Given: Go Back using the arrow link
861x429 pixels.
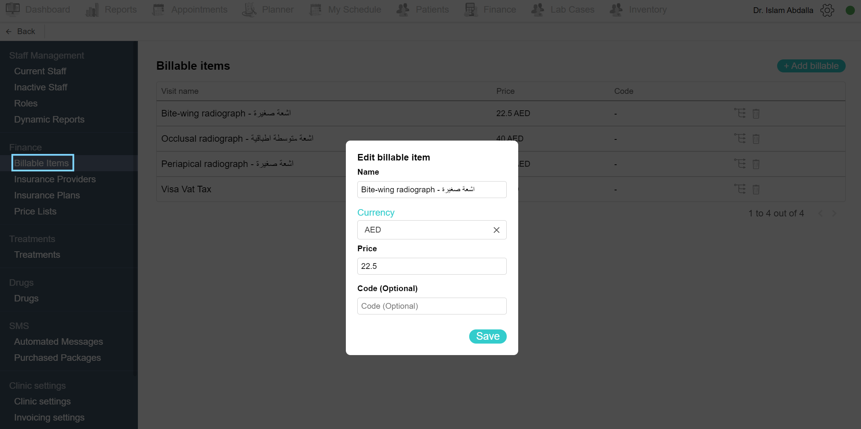Looking at the screenshot, I should (x=21, y=31).
